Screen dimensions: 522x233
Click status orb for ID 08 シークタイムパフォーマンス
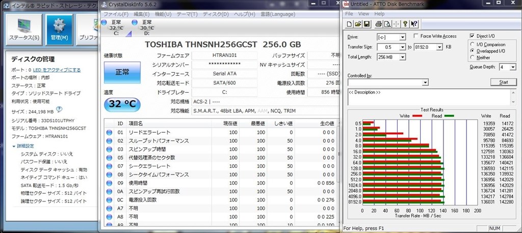tap(109, 174)
